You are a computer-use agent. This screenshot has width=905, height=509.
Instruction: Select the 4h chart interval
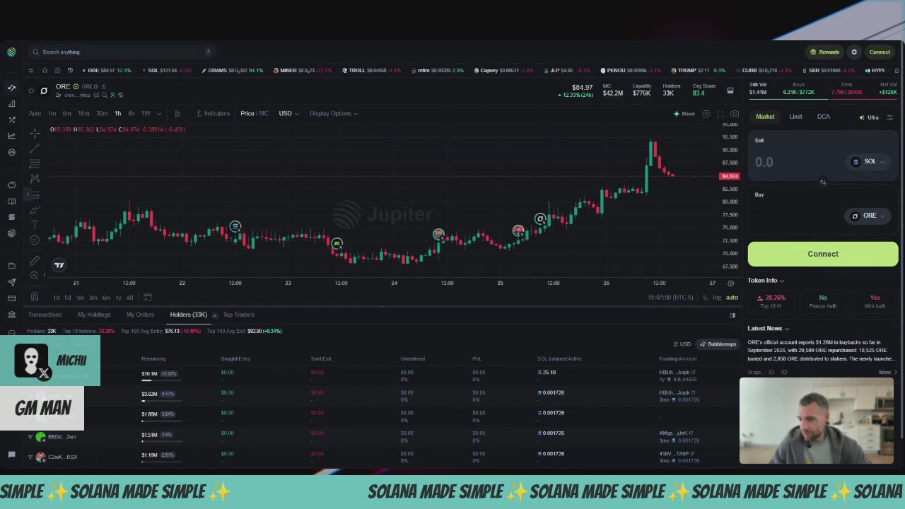[130, 113]
